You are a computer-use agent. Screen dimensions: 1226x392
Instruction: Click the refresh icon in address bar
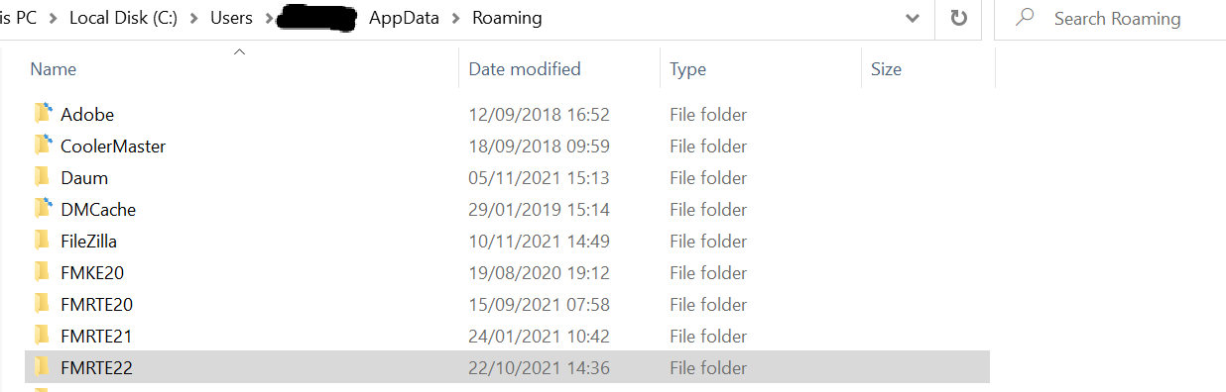click(958, 18)
